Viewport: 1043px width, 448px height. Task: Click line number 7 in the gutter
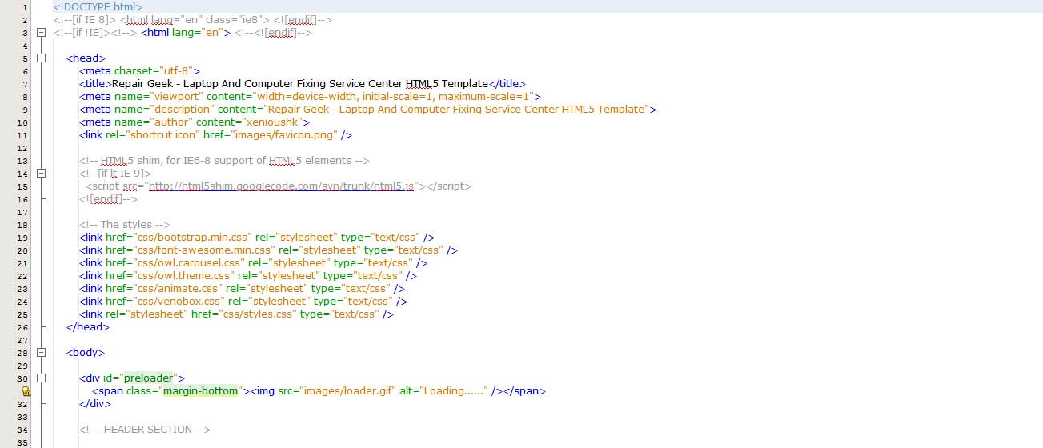(x=25, y=84)
